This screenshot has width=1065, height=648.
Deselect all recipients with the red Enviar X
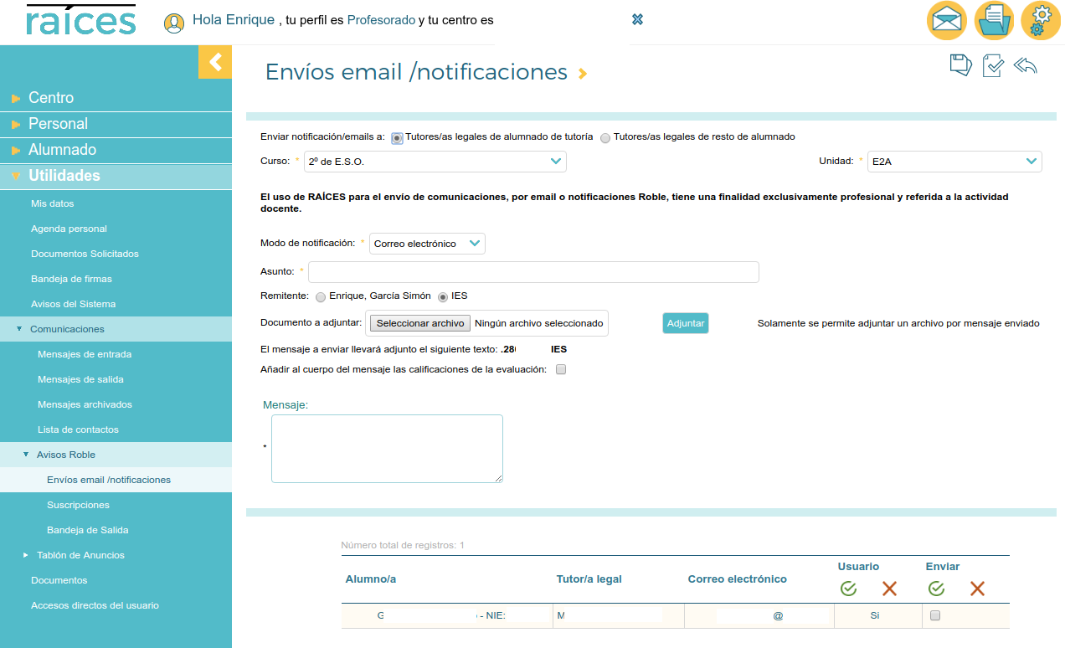tap(977, 589)
